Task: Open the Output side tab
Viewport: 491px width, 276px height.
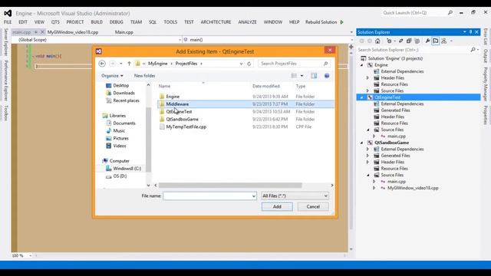Action: click(x=486, y=56)
